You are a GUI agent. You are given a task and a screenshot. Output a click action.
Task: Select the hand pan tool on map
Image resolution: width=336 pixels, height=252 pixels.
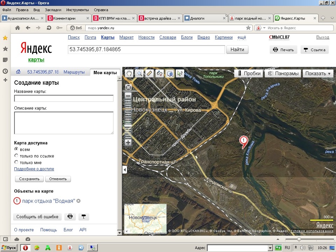point(129,73)
